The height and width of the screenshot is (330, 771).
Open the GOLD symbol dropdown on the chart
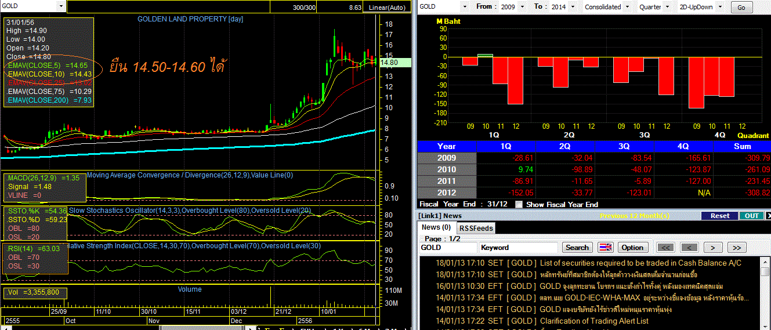[60, 6]
